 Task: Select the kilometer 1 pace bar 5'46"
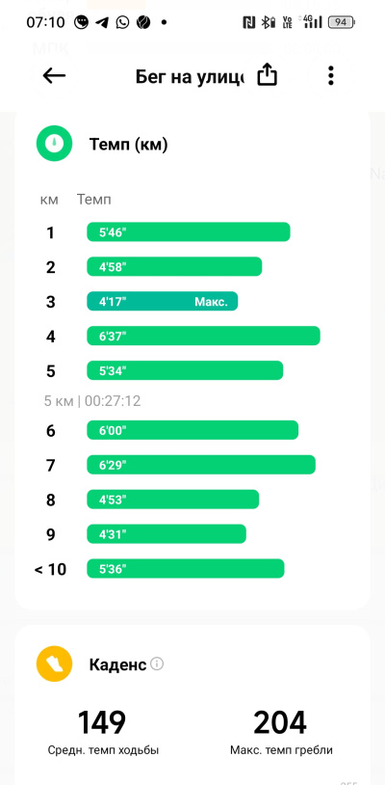tap(189, 231)
